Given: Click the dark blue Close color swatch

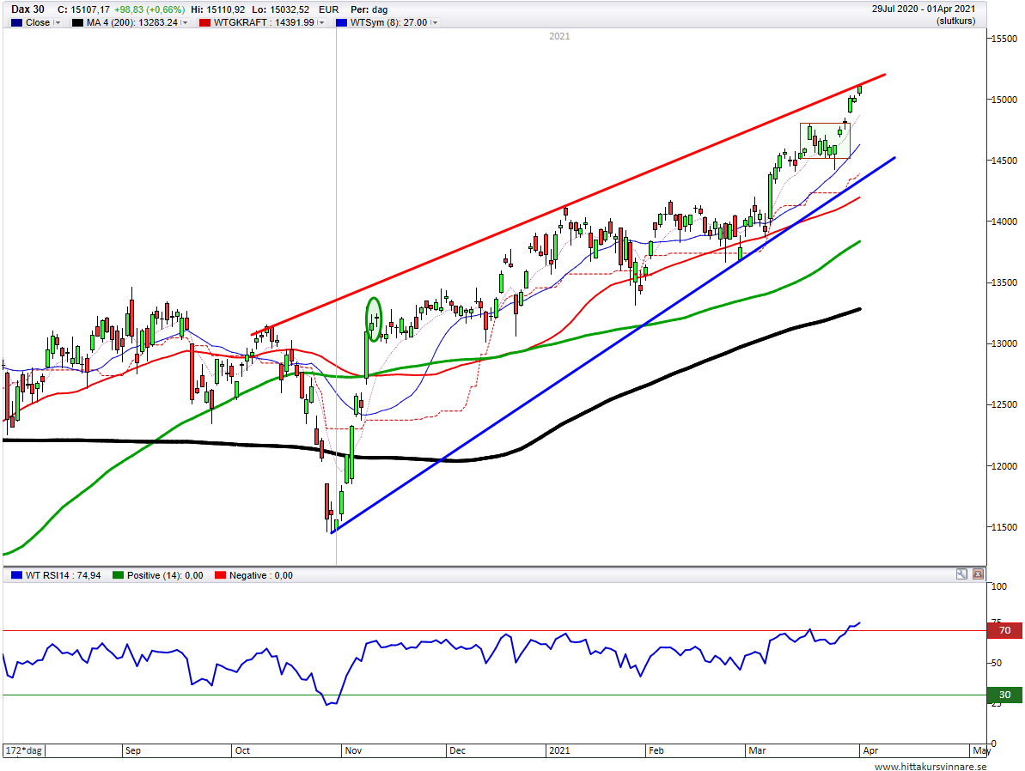Looking at the screenshot, I should [x=16, y=23].
